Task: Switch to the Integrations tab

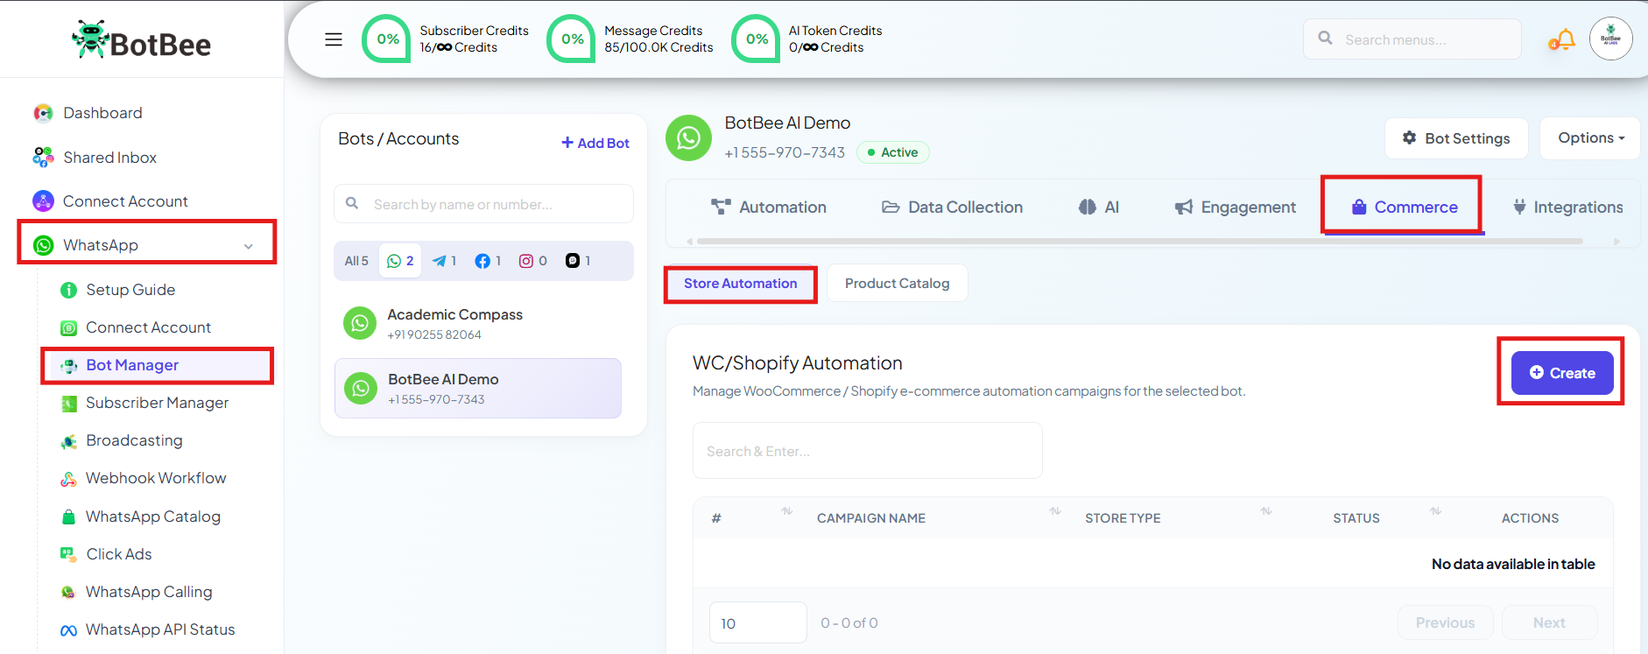Action: coord(1567,207)
